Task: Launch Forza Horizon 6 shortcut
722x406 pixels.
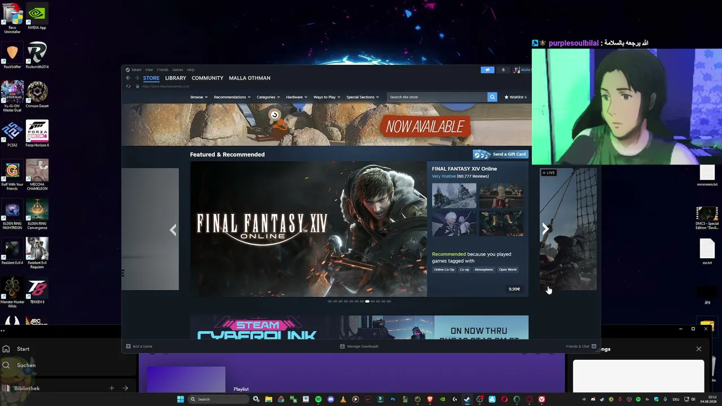Action: pyautogui.click(x=37, y=134)
